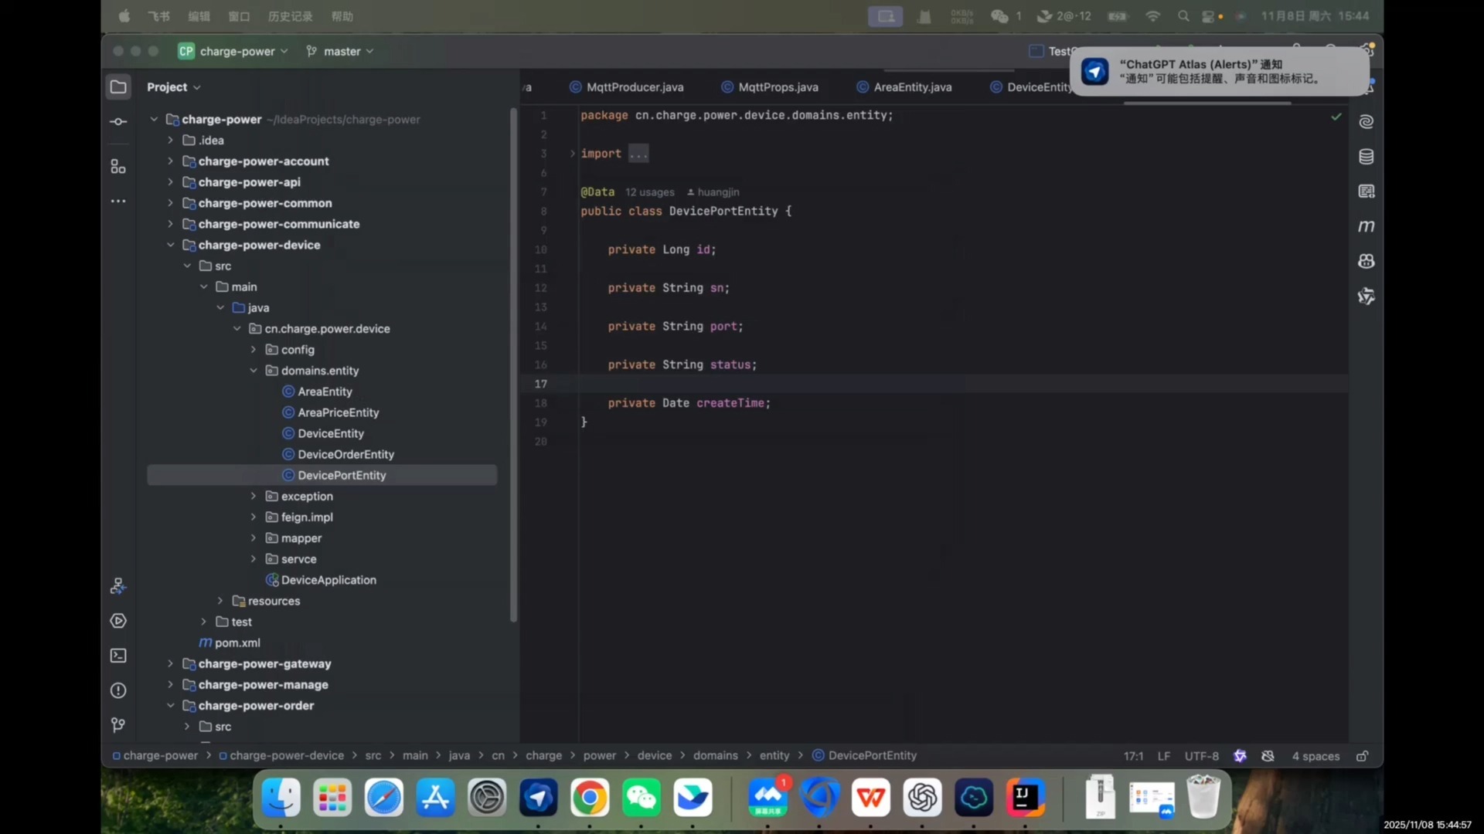The image size is (1484, 834).
Task: Open the master branch dropdown
Action: point(341,51)
